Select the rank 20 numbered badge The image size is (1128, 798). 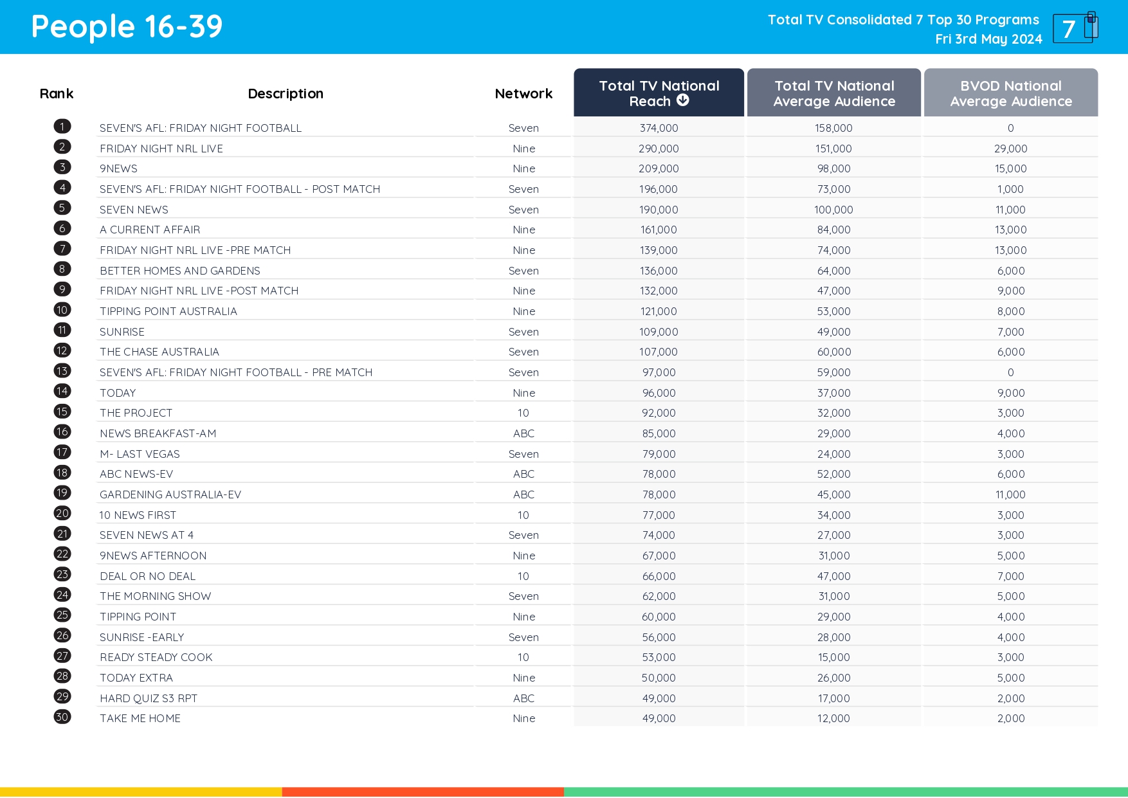pyautogui.click(x=62, y=513)
